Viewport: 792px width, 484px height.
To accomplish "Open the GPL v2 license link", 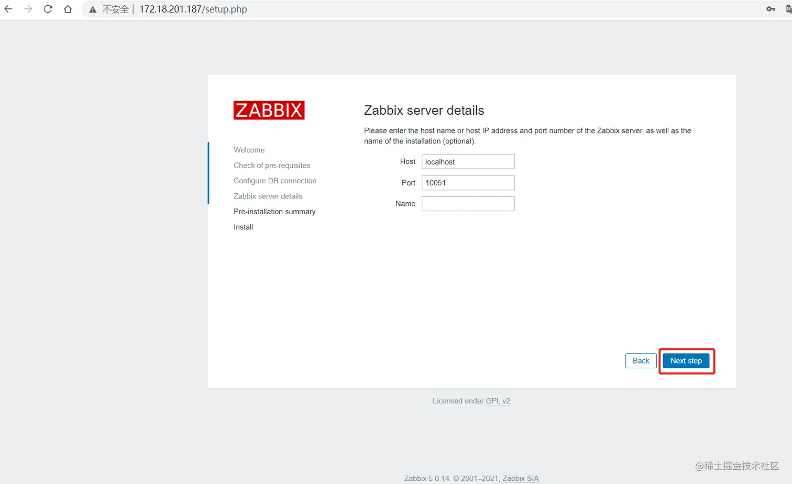I will pos(498,401).
